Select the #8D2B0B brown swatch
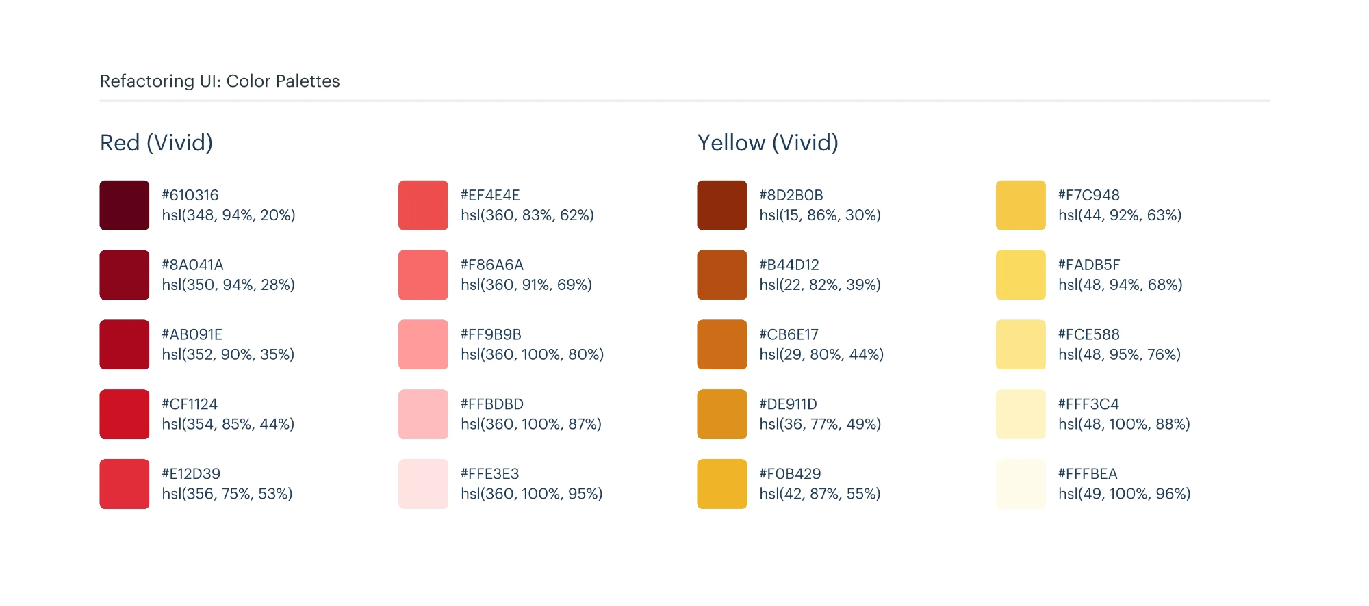This screenshot has width=1369, height=606. [722, 205]
